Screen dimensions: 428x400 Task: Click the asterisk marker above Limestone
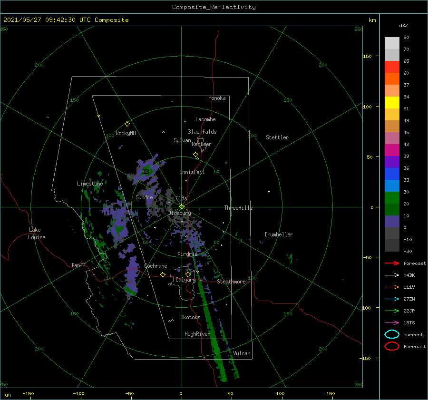(90, 179)
